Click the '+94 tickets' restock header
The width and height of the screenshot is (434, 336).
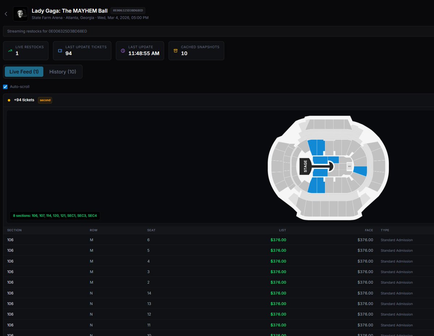(24, 100)
